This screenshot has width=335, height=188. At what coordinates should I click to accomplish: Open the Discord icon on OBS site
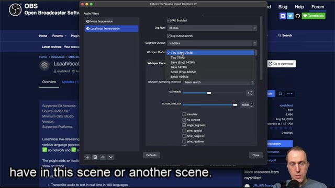click(x=283, y=16)
